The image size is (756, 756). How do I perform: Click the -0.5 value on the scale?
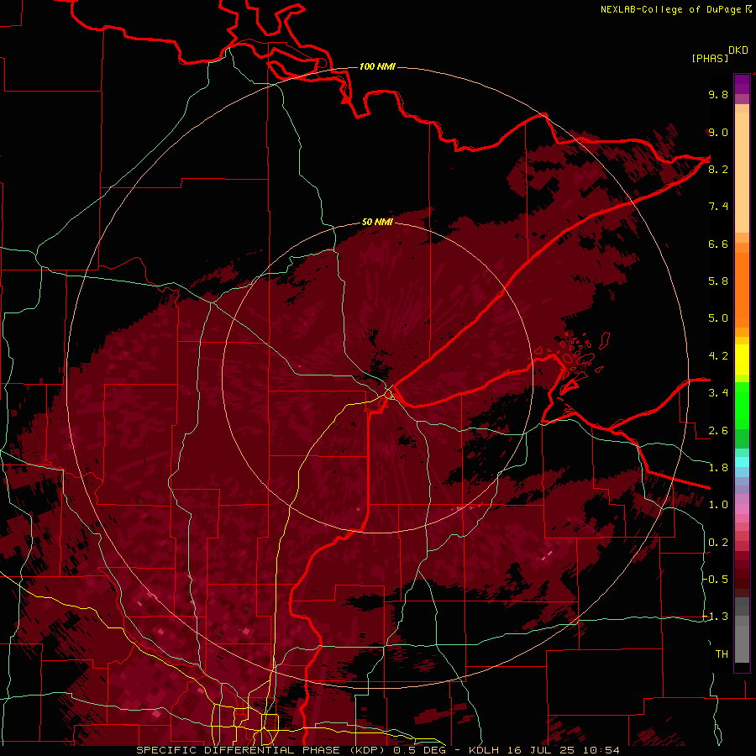[716, 580]
